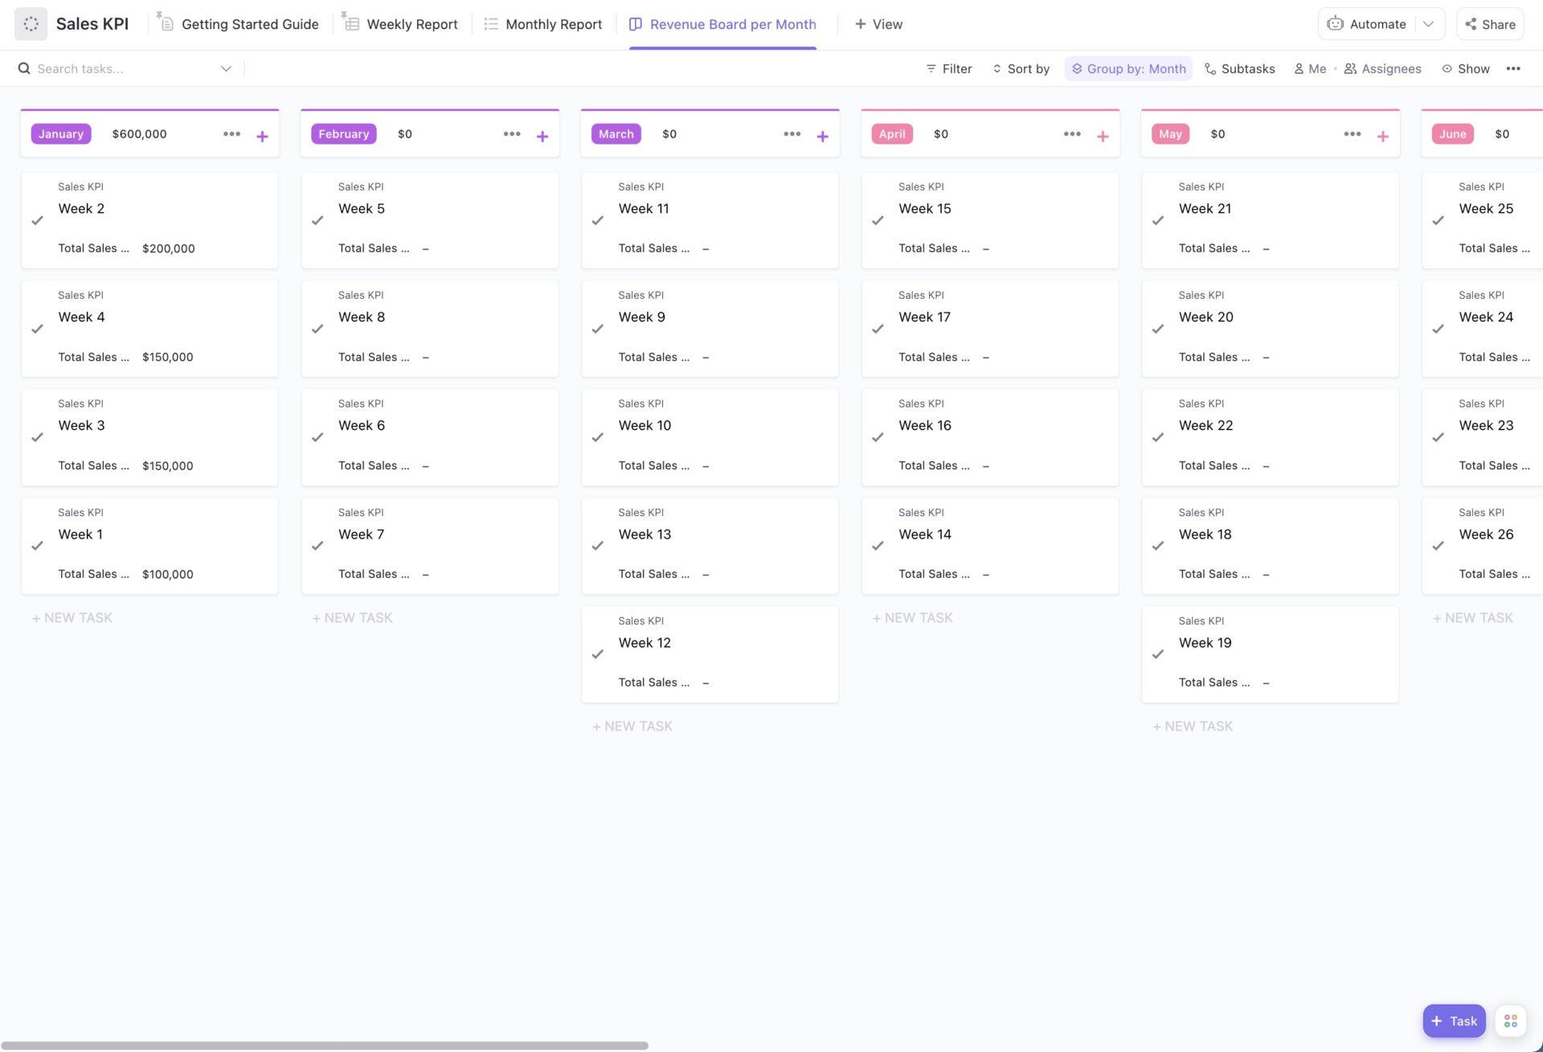Select the Monthly Report tab
Screen dimensions: 1543x1052
[552, 23]
